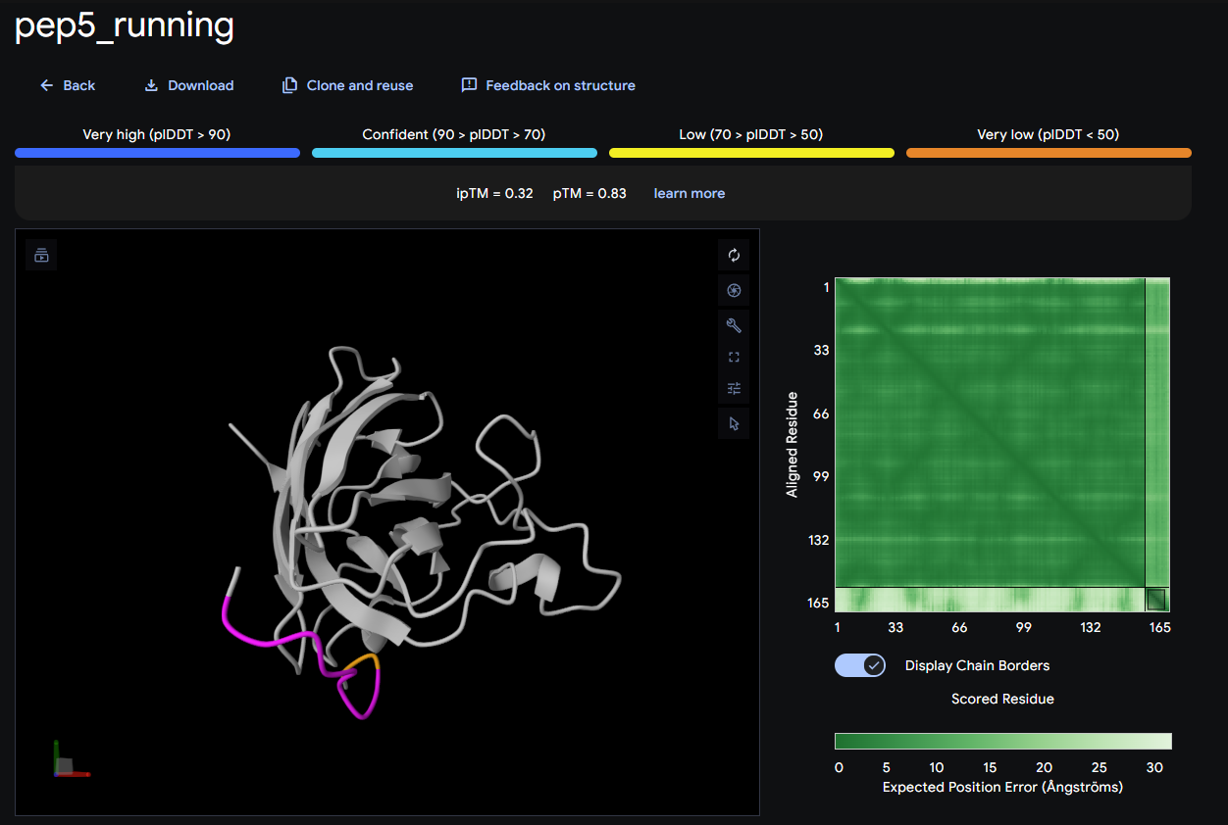Open the animation/state tree panel icon

point(41,255)
